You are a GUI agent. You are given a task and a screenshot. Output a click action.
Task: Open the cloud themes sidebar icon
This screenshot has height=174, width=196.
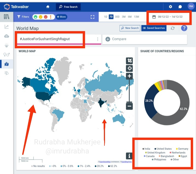coord(7,36)
